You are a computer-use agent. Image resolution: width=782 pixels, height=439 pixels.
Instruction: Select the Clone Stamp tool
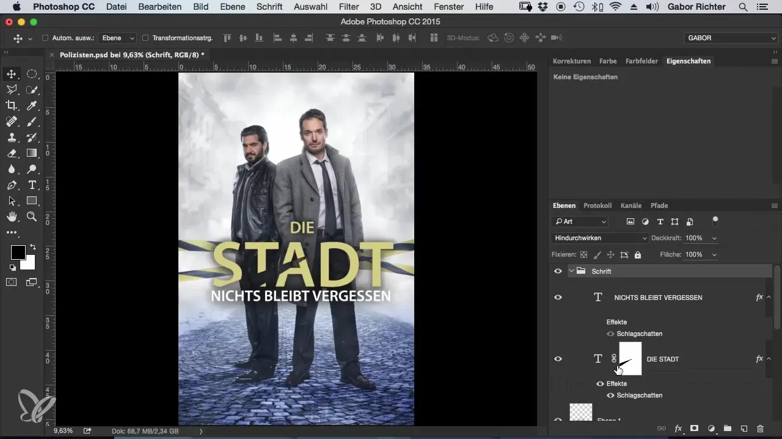click(x=12, y=137)
